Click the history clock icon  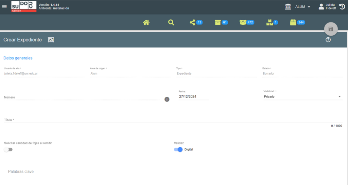[342, 6]
